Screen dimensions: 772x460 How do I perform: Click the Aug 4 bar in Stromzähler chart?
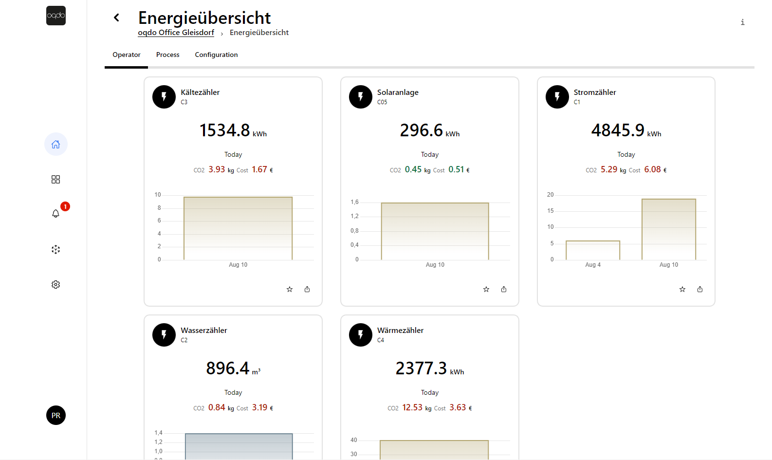click(593, 250)
